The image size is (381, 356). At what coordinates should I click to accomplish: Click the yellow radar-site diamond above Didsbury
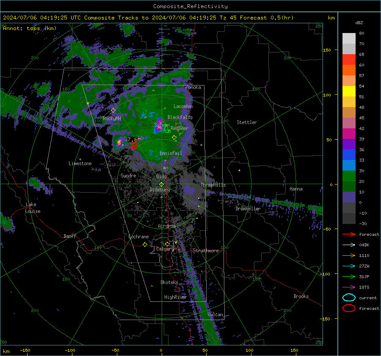click(161, 185)
